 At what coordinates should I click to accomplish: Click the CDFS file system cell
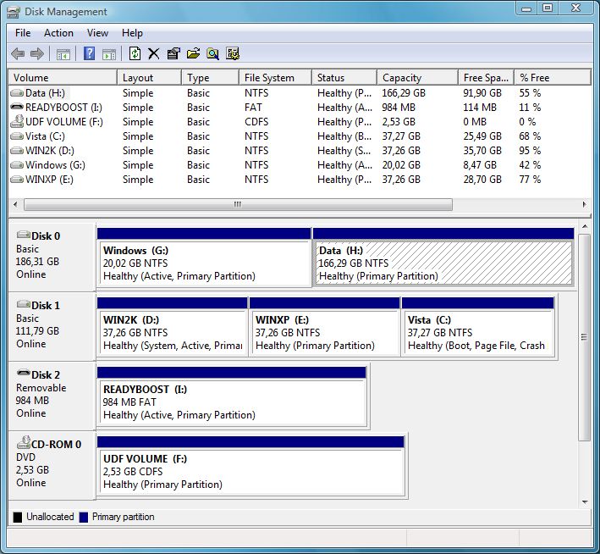(256, 121)
